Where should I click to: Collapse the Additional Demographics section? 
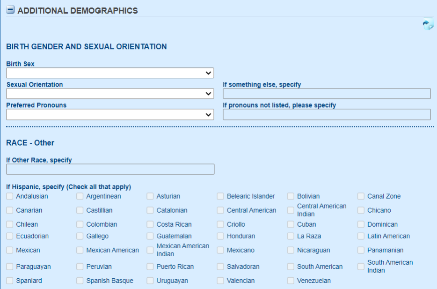[10, 10]
